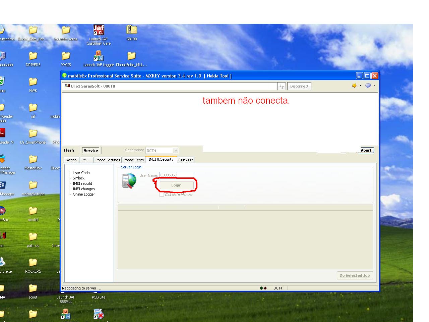Expand the Generation DCT4 dropdown
Image resolution: width=429 pixels, height=322 pixels.
tap(176, 151)
